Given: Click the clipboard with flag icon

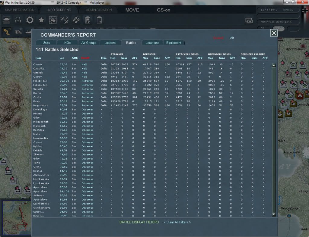Looking at the screenshot, I should pyautogui.click(x=88, y=20).
